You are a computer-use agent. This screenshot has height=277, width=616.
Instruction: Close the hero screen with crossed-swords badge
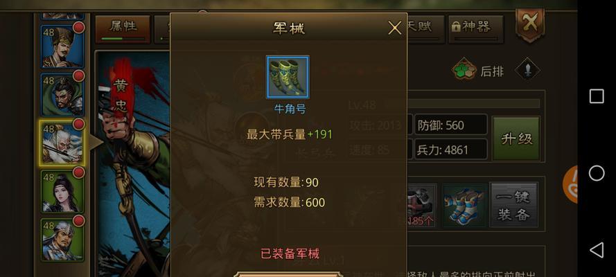(530, 24)
